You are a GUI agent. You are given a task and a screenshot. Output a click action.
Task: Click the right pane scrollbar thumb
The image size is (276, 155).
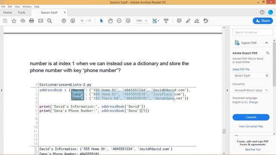[274, 64]
